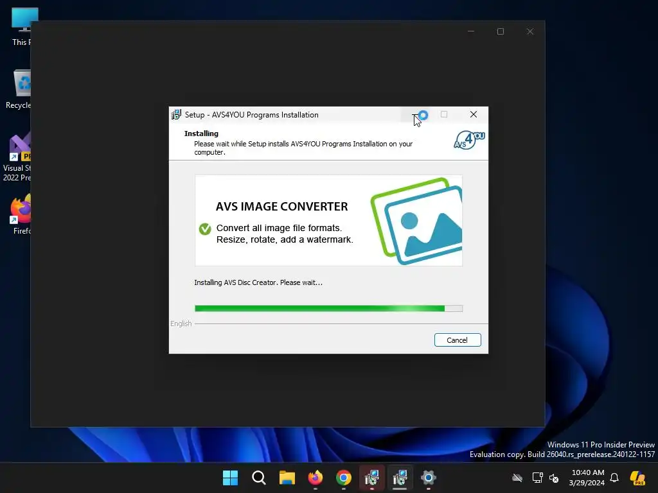This screenshot has height=493, width=658.
Task: Open the Settings gear taskbar icon
Action: point(429,478)
